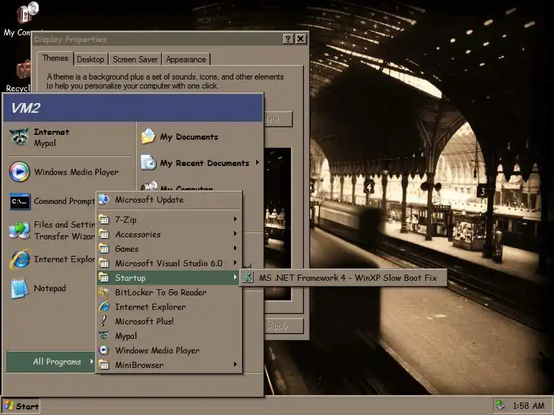The height and width of the screenshot is (415, 554).
Task: Click the "Microsoft Plus!" text
Action: [x=144, y=321]
